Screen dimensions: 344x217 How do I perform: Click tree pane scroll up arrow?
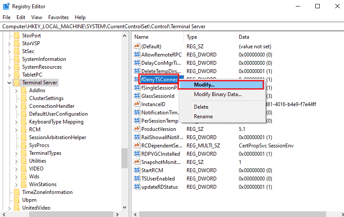(125, 36)
